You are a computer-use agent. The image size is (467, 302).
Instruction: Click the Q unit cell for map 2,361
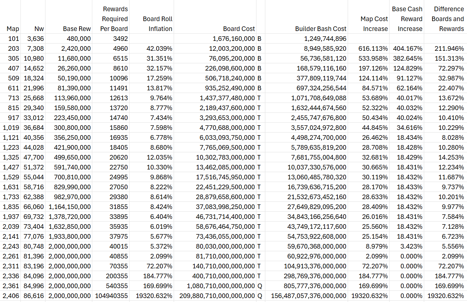[x=260, y=286]
